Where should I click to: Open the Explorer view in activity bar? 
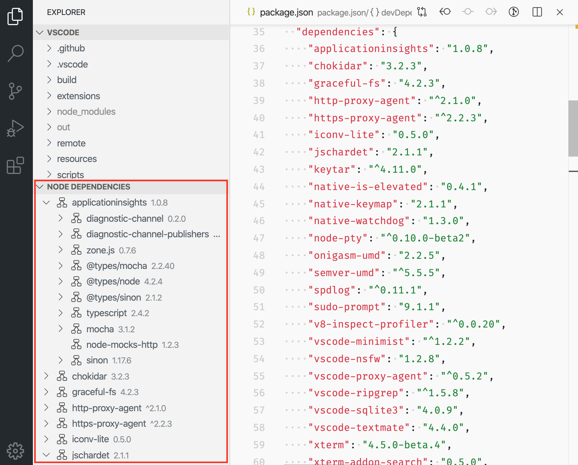click(x=15, y=16)
